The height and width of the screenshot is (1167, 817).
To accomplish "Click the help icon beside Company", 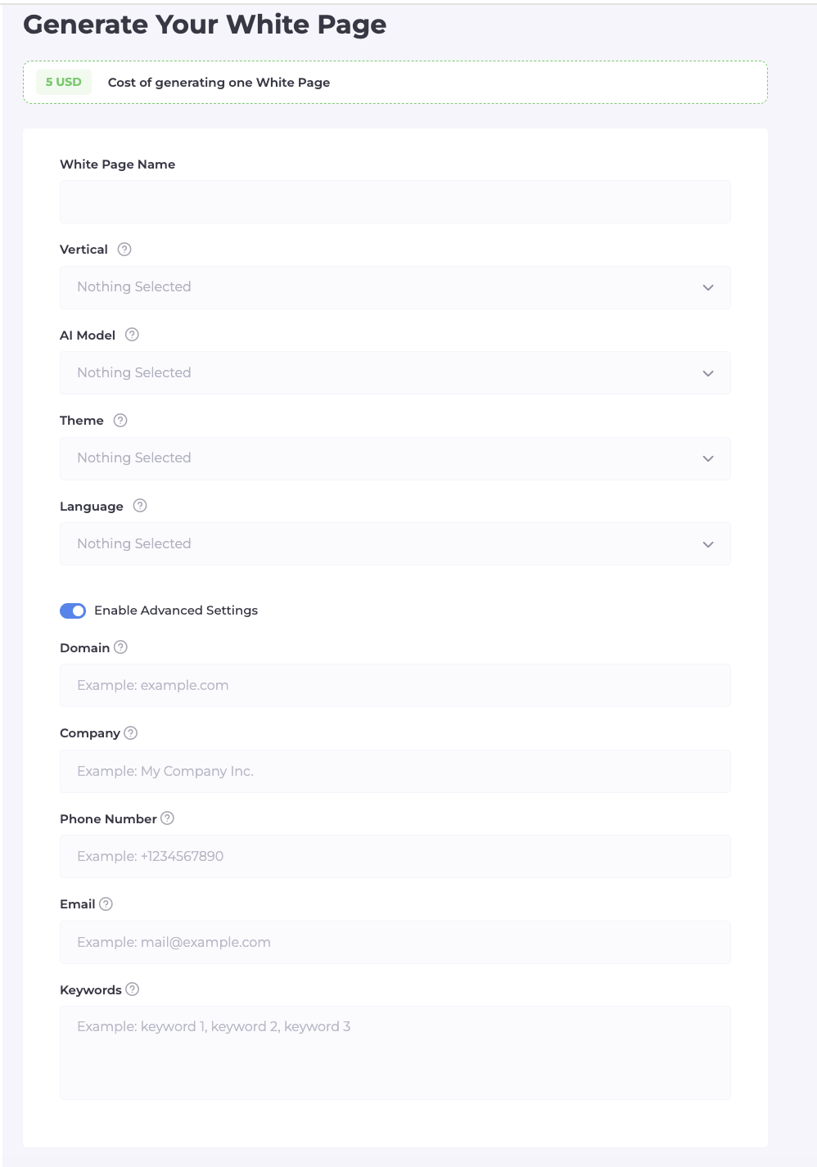I will click(x=131, y=732).
